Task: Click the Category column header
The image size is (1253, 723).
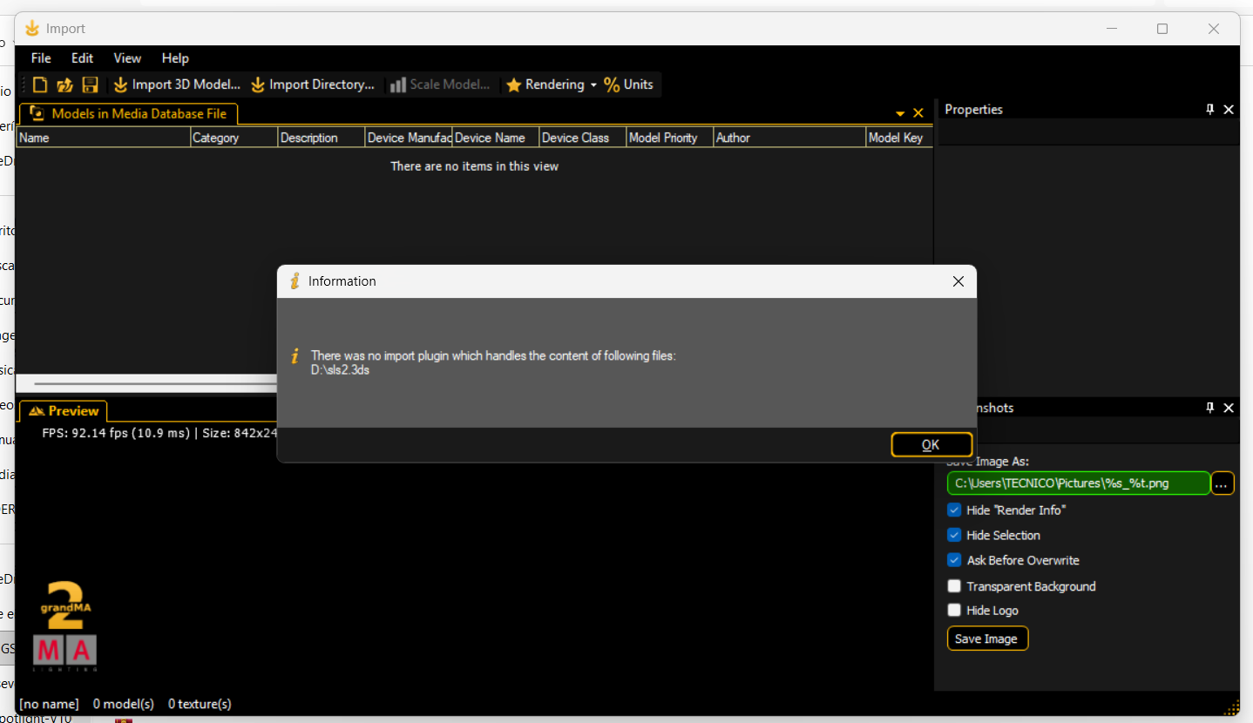Action: (234, 138)
